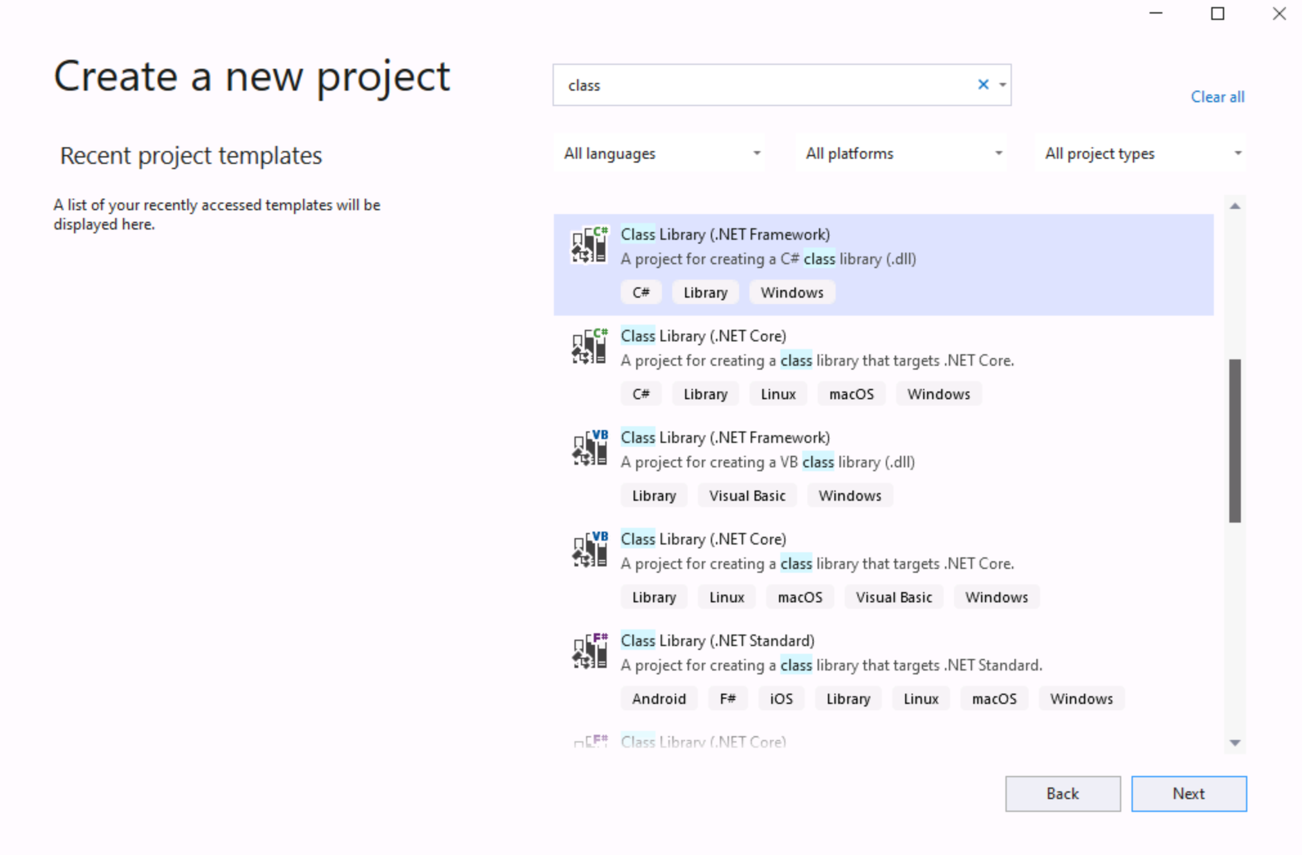Image resolution: width=1302 pixels, height=855 pixels.
Task: Click Visual Basic tag under VB .NET Framework template
Action: coord(747,496)
